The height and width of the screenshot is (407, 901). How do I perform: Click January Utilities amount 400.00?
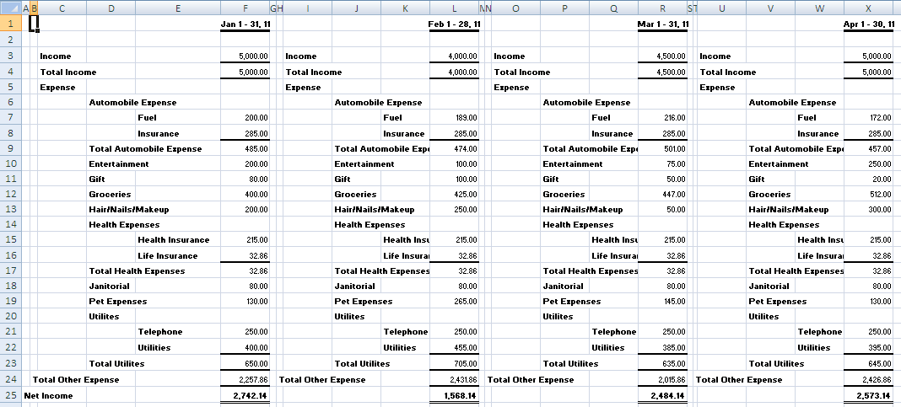[245, 348]
